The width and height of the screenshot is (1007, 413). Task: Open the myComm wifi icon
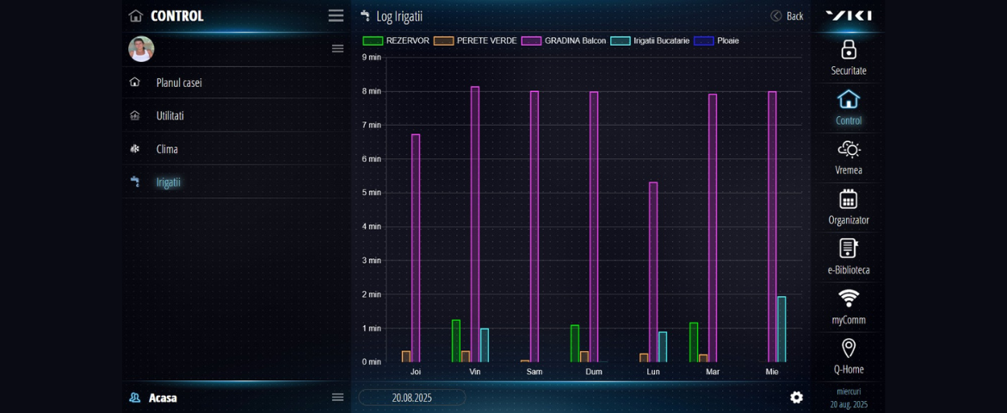coord(848,299)
